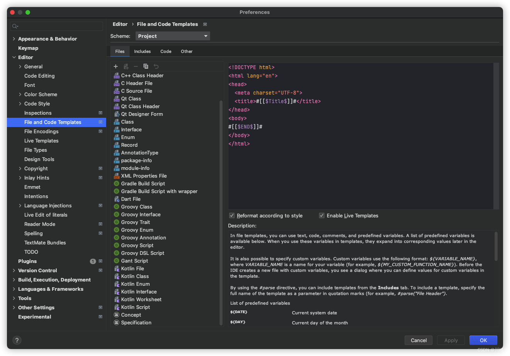Screen dimensions: 510x356
Task: Select the module-info template
Action: pyautogui.click(x=135, y=168)
